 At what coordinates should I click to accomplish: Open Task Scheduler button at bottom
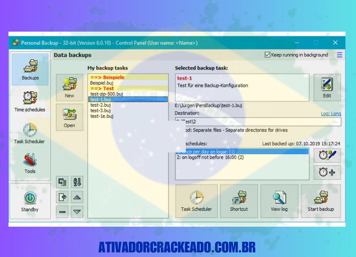tap(196, 201)
